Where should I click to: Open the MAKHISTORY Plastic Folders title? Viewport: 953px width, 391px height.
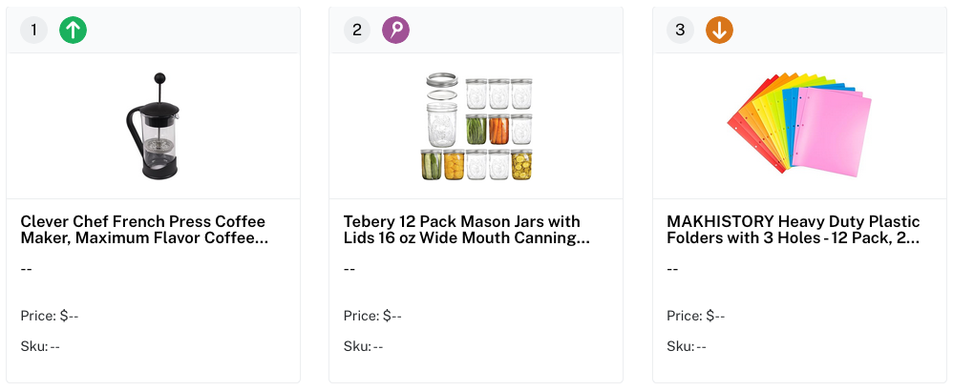[x=793, y=230]
